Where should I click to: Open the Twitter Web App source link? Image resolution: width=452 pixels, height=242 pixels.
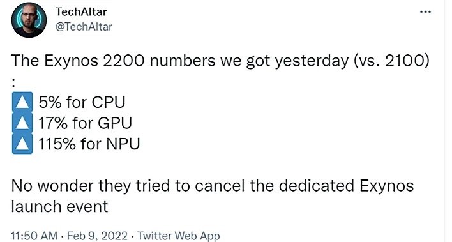[178, 236]
